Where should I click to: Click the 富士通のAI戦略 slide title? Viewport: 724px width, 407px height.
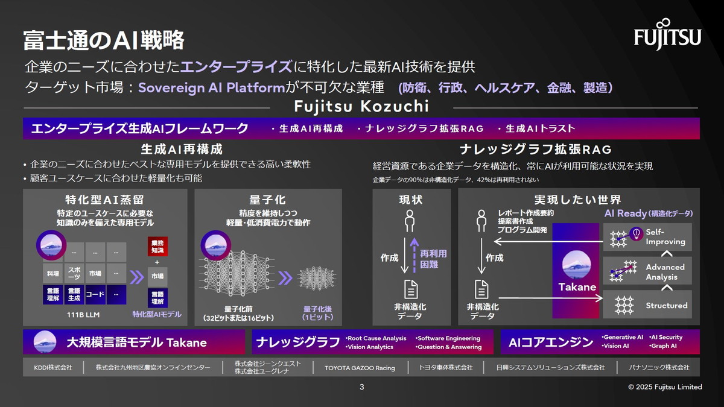(x=103, y=40)
